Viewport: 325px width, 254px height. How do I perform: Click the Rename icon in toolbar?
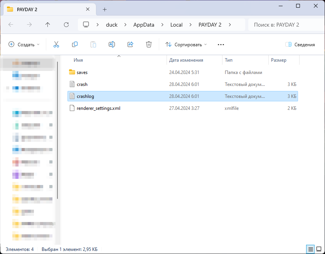coord(112,45)
